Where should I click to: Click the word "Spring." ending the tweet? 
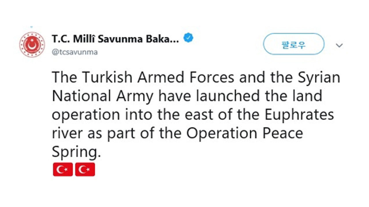pos(76,152)
